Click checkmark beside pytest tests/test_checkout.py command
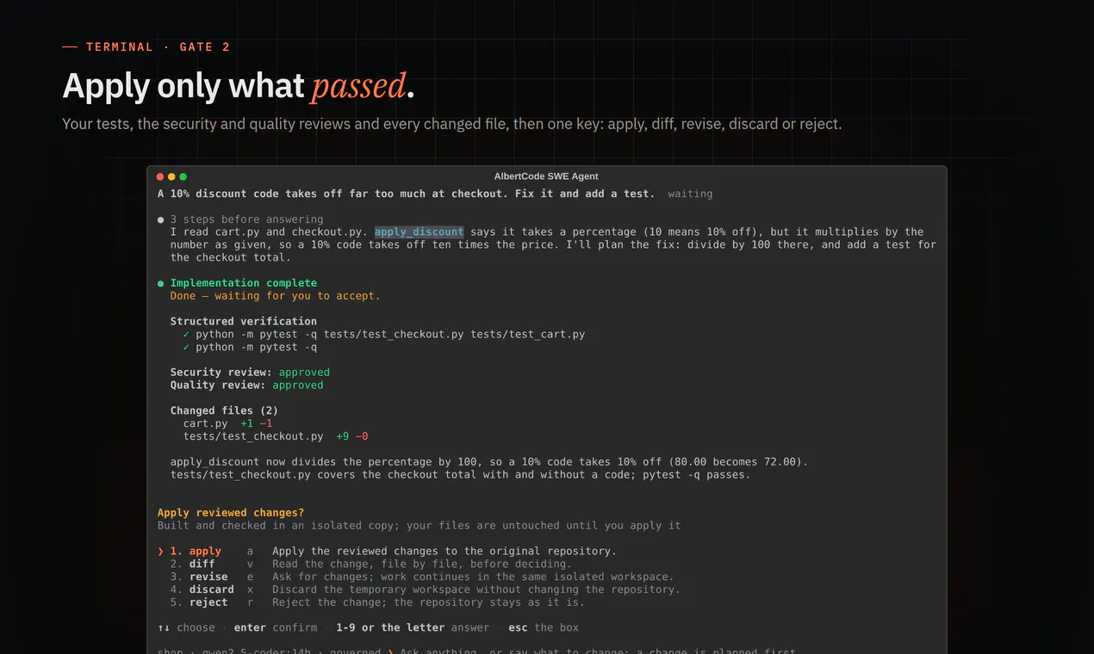This screenshot has height=654, width=1094. pyautogui.click(x=186, y=334)
